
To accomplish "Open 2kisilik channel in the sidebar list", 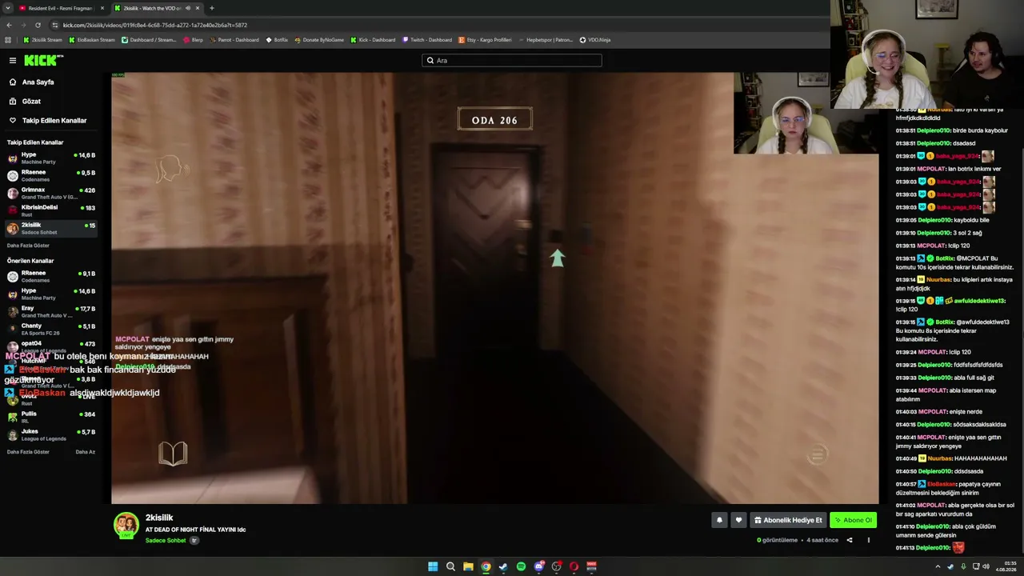I will tap(51, 229).
